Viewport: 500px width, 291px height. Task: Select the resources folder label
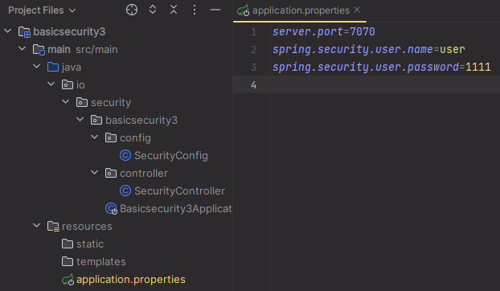point(87,227)
